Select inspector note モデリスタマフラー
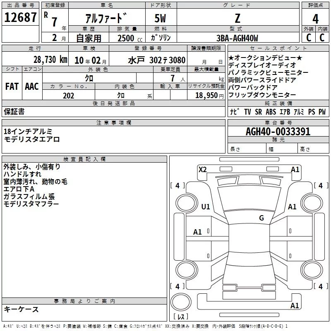 pyautogui.click(x=31, y=204)
